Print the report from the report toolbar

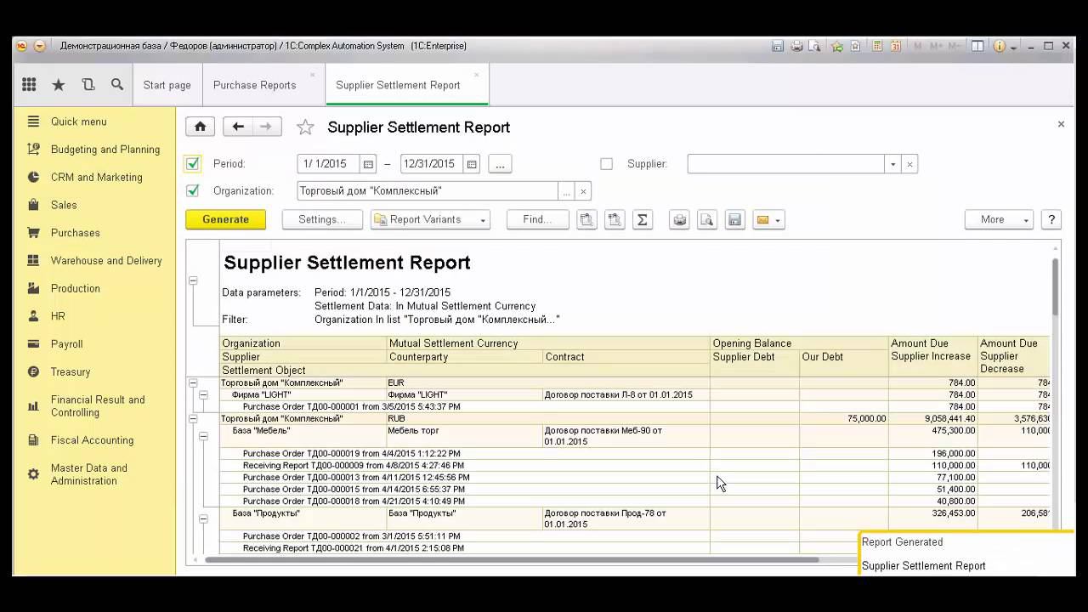(x=679, y=219)
